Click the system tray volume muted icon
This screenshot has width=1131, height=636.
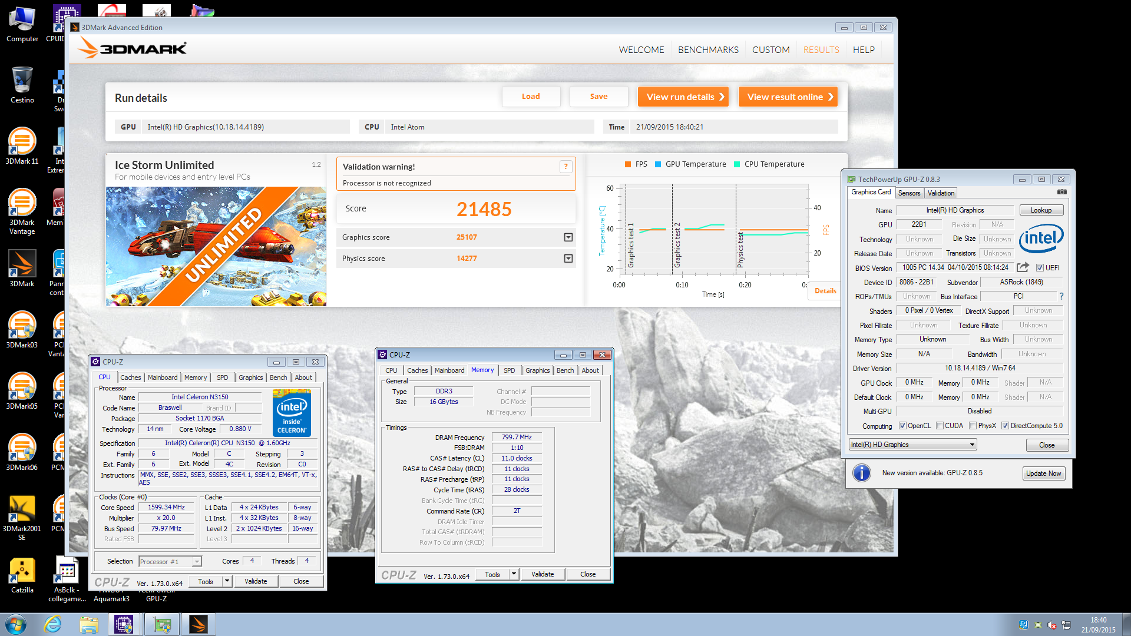(x=1051, y=625)
